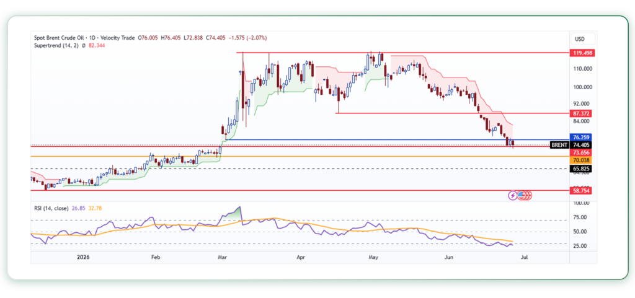Select the orange 70.038 price label
Viewport: 635px width, 298px height.
(x=580, y=160)
